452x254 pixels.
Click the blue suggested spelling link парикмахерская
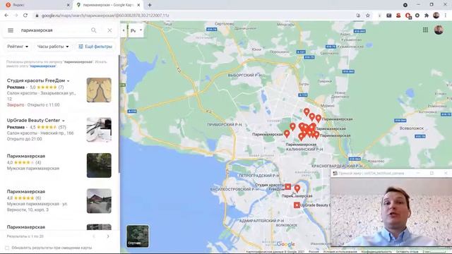42,66
